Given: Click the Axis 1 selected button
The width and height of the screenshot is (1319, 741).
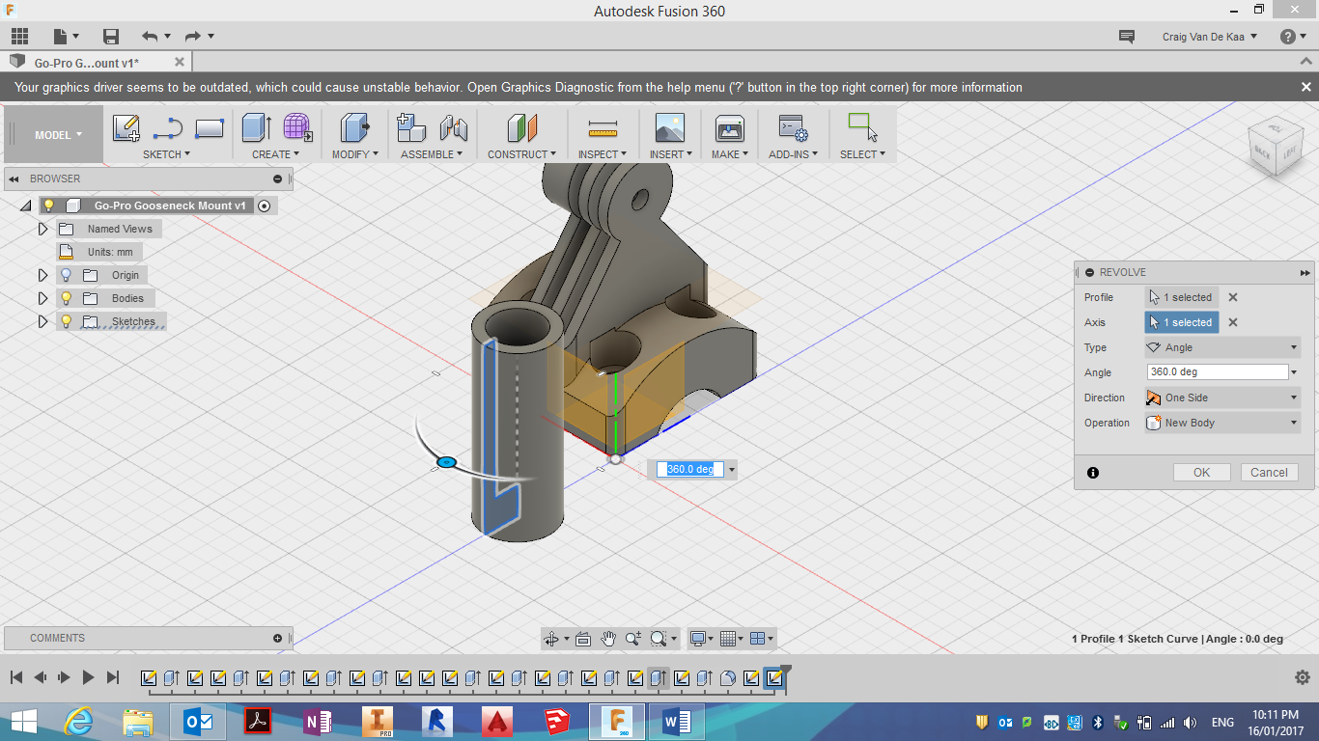Looking at the screenshot, I should click(x=1182, y=322).
